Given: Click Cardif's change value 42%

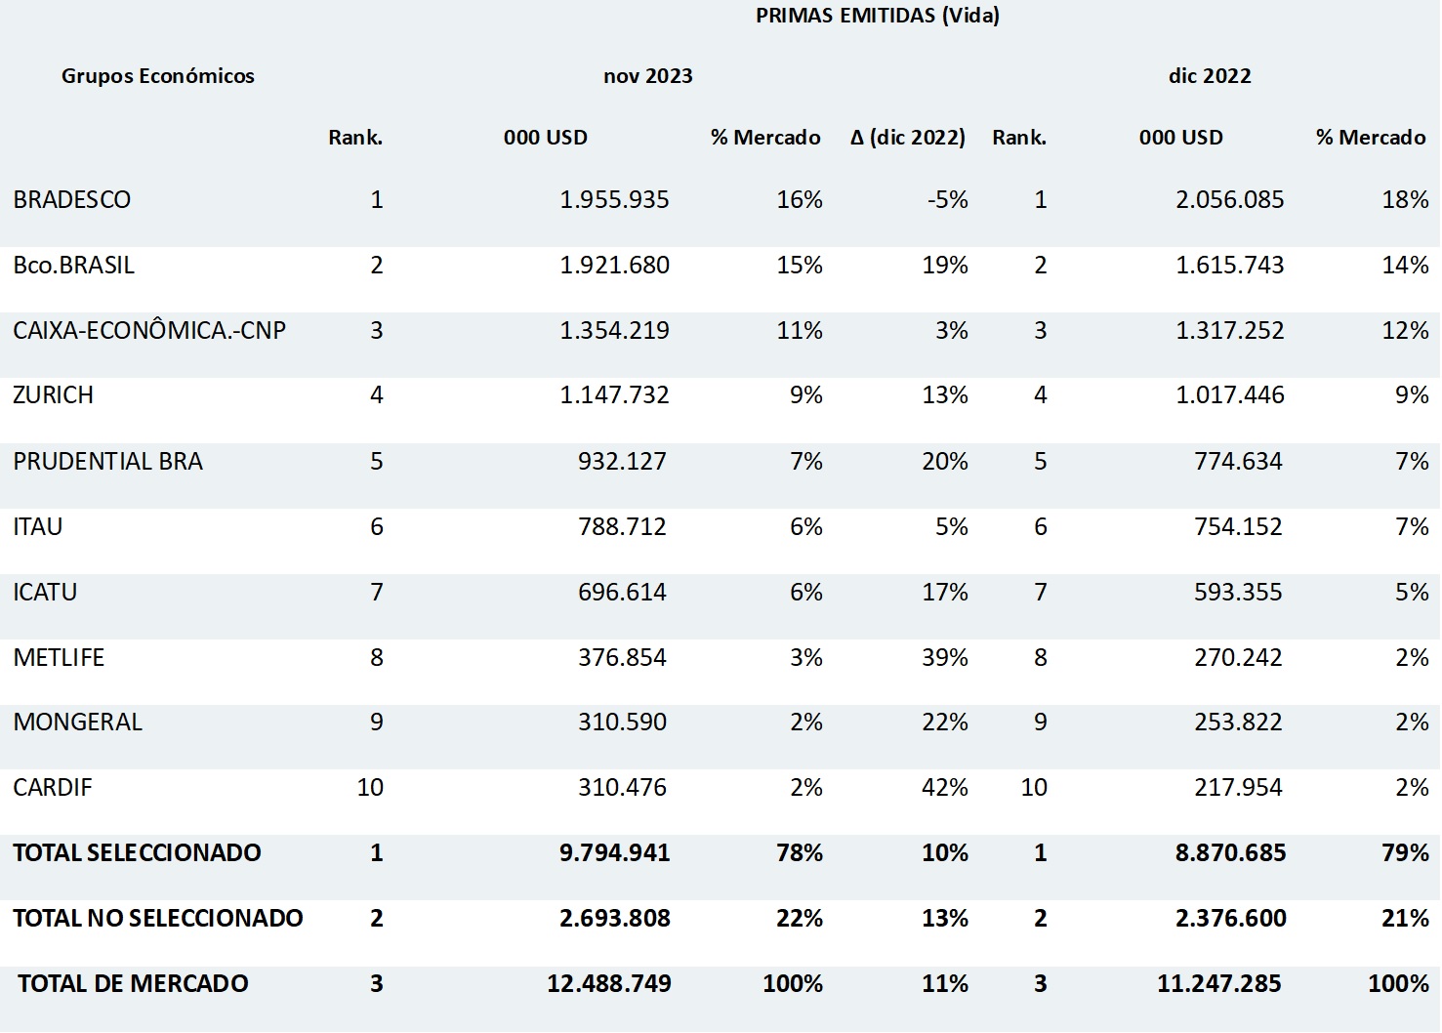Looking at the screenshot, I should pos(945,787).
